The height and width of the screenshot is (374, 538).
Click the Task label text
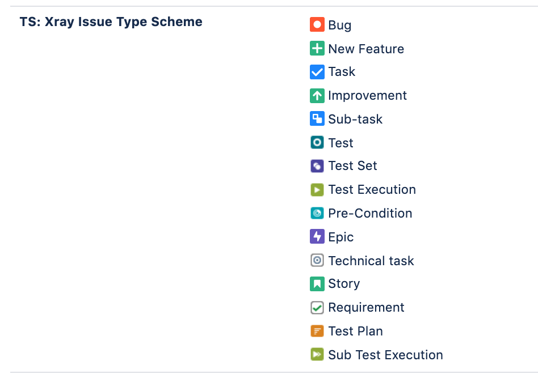pos(342,71)
